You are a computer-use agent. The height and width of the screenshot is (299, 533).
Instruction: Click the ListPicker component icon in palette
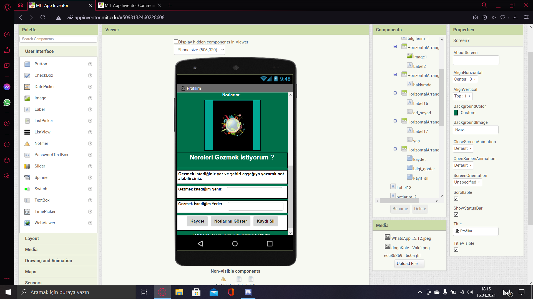(27, 120)
